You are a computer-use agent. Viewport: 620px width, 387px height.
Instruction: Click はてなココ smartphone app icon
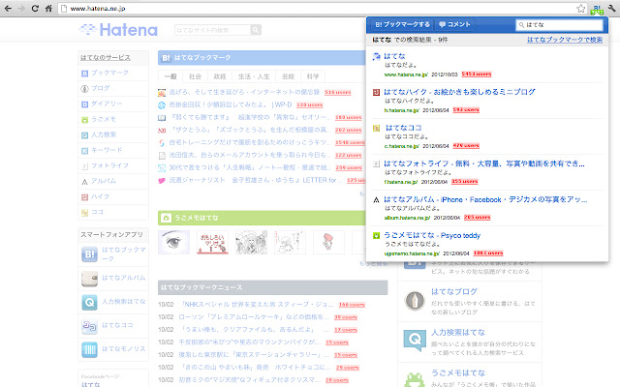[89, 326]
